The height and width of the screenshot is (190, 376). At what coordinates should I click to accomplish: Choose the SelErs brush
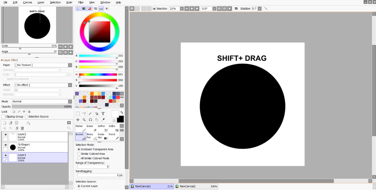click(x=114, y=128)
